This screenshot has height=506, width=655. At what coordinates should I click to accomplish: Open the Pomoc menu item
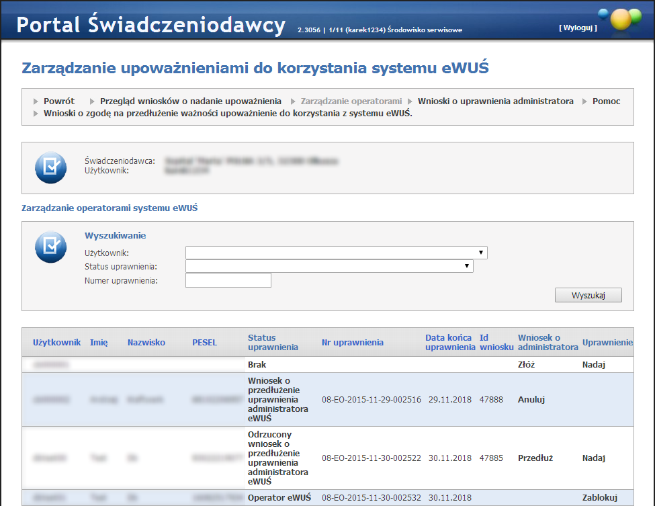tap(606, 101)
